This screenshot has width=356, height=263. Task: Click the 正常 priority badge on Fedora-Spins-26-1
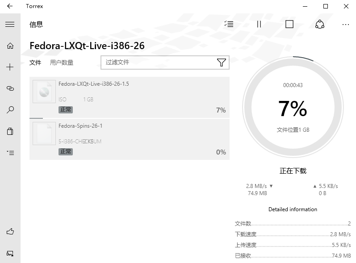coord(66,151)
